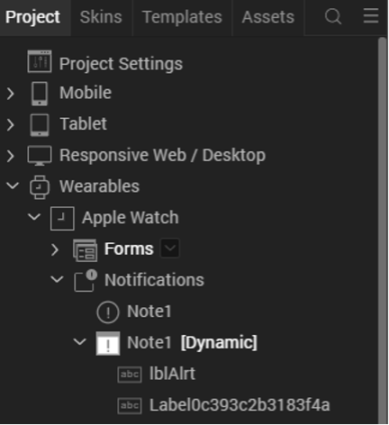This screenshot has width=389, height=425.
Task: Expand the Mobile tree node
Action: (11, 94)
